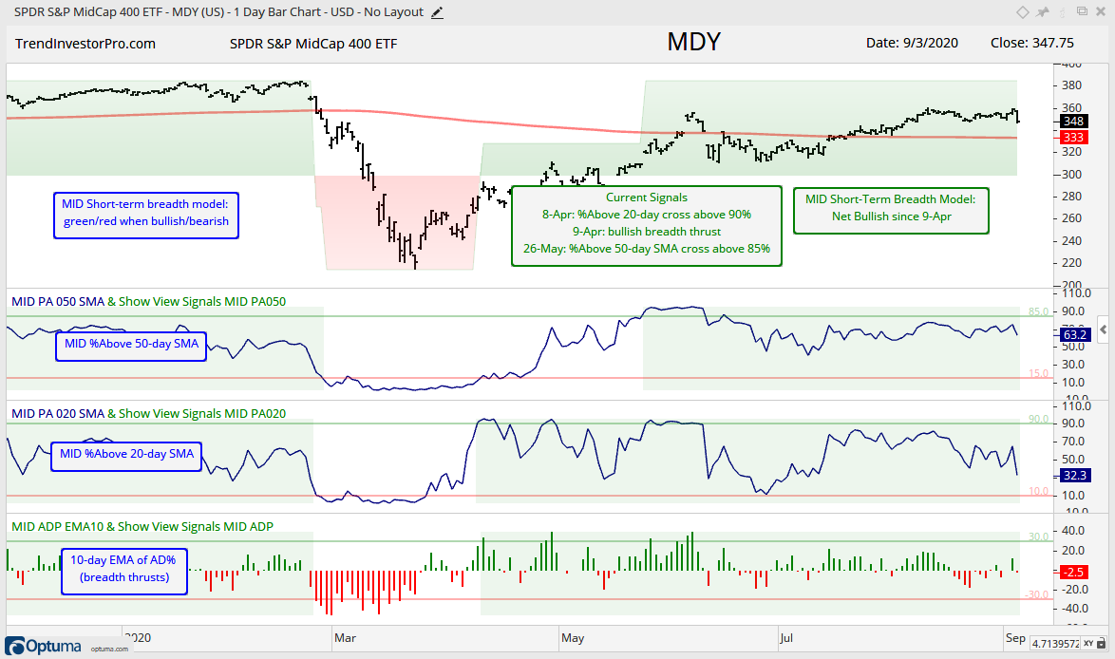Click the Sep label on date axis
The image size is (1115, 659).
(x=1015, y=638)
